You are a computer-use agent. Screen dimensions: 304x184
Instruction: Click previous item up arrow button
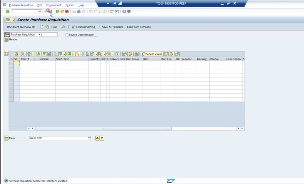point(97,138)
